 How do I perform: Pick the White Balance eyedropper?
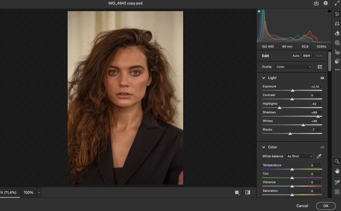pos(319,156)
